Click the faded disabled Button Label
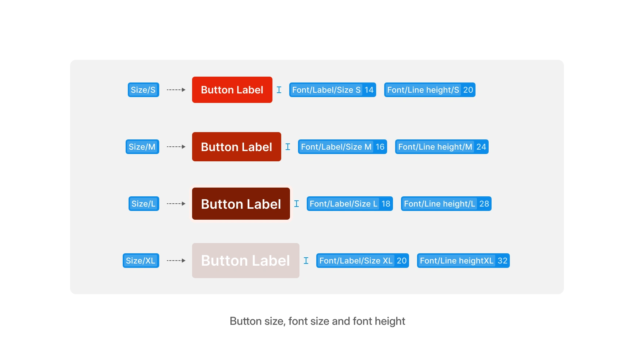This screenshot has width=634, height=354. [x=245, y=261]
